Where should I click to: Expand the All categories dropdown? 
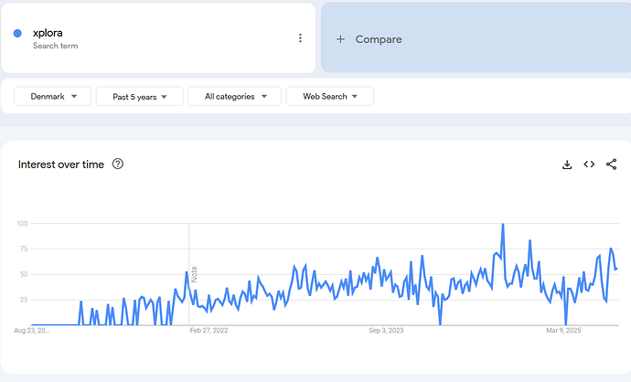234,96
